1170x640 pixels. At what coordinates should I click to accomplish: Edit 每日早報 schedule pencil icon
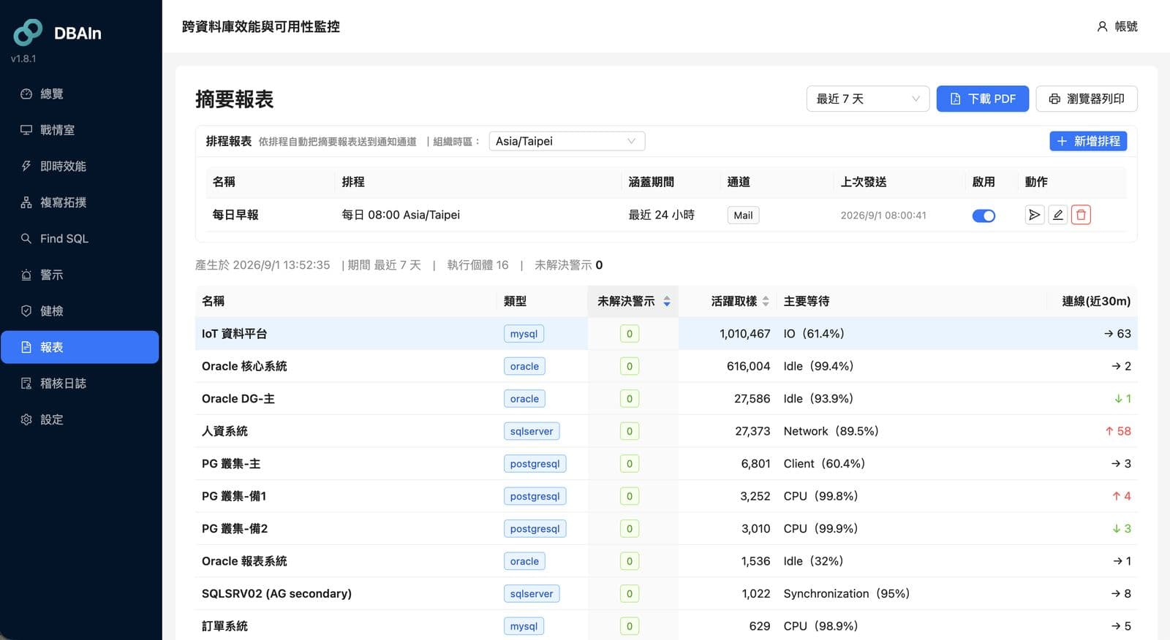click(x=1057, y=215)
